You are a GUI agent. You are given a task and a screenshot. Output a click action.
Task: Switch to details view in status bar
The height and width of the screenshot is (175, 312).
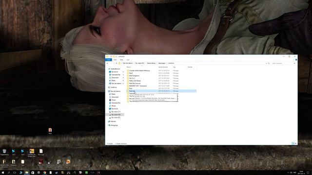coord(292,143)
